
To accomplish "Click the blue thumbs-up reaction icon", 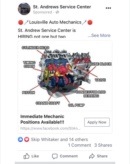I will pos(21,139).
